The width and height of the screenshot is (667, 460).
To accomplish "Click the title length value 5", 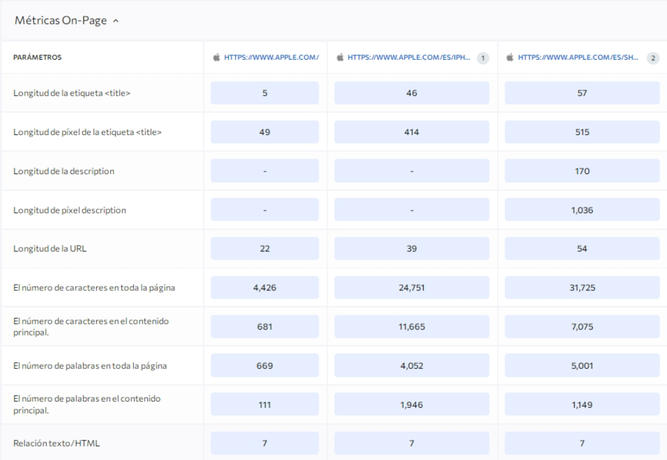I will point(265,93).
